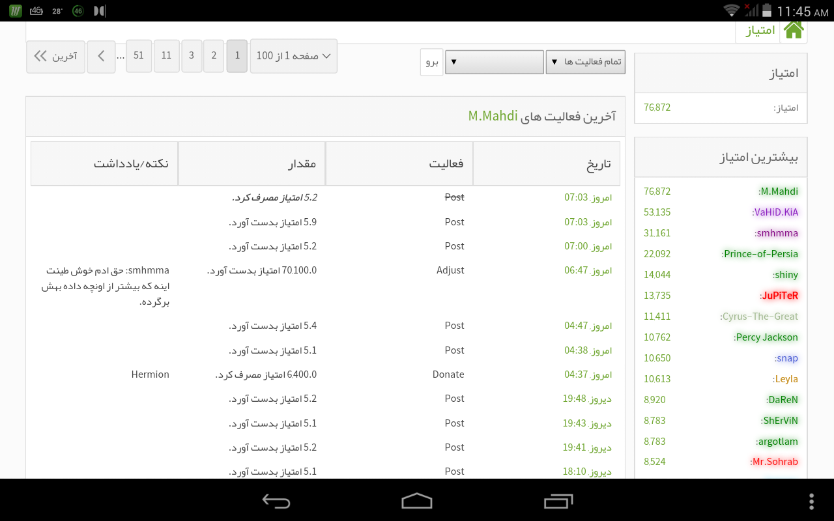Check the Wi-Fi status icon
This screenshot has width=834, height=521.
pyautogui.click(x=732, y=10)
